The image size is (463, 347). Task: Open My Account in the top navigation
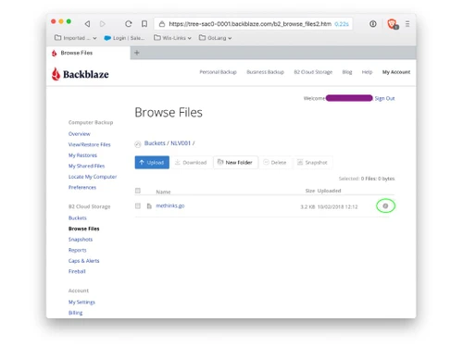[x=396, y=72]
